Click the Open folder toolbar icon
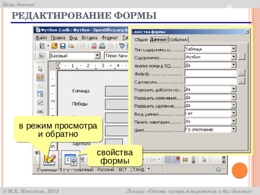 click(54, 46)
